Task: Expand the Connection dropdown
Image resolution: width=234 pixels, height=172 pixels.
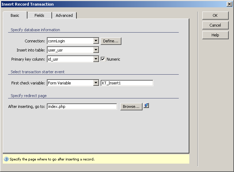Action: pos(96,41)
